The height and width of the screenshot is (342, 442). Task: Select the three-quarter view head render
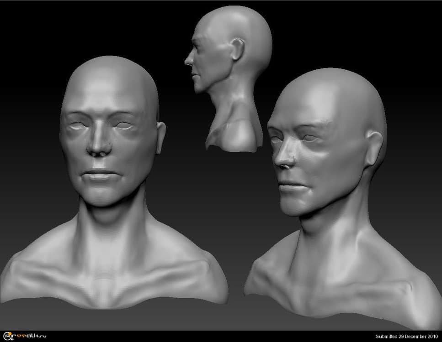[334, 196]
